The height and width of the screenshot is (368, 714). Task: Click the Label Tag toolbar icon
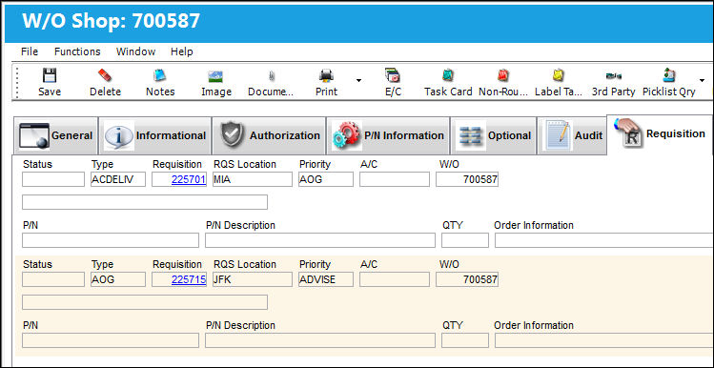pos(559,75)
